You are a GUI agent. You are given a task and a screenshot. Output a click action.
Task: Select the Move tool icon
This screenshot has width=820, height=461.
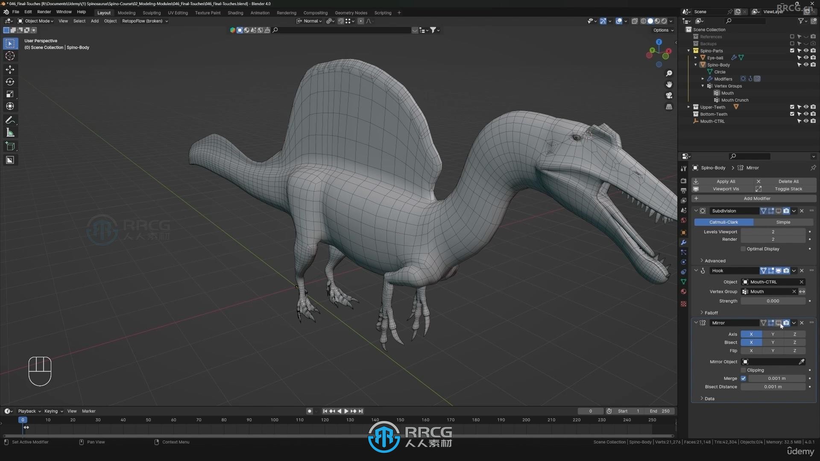(10, 68)
